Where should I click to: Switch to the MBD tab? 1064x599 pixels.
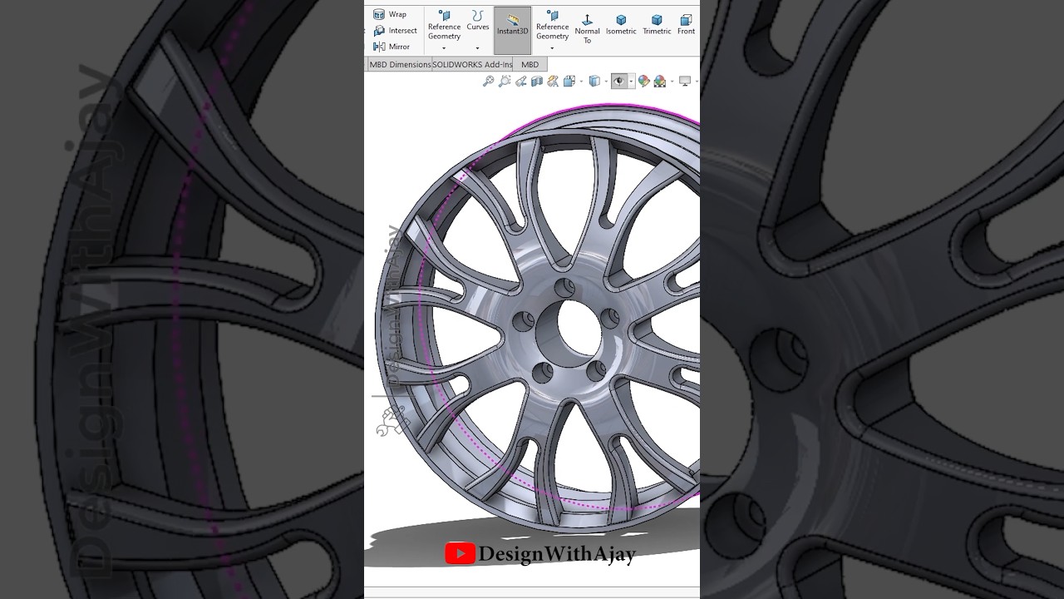tap(530, 64)
